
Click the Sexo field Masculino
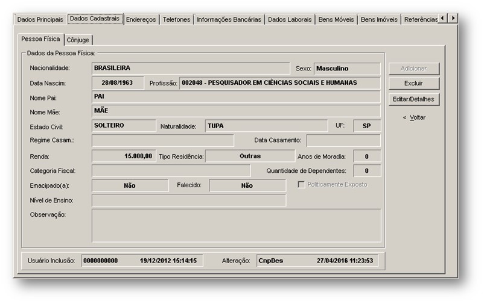pos(347,69)
